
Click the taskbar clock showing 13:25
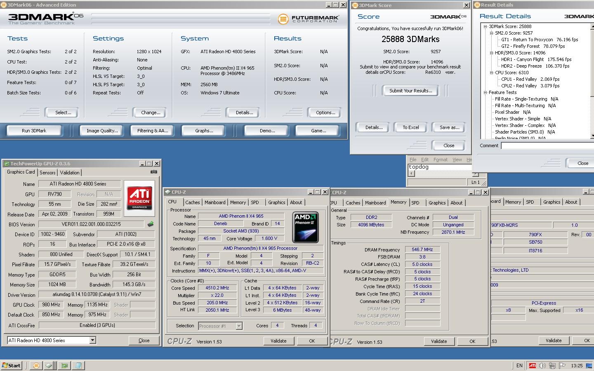pos(577,366)
